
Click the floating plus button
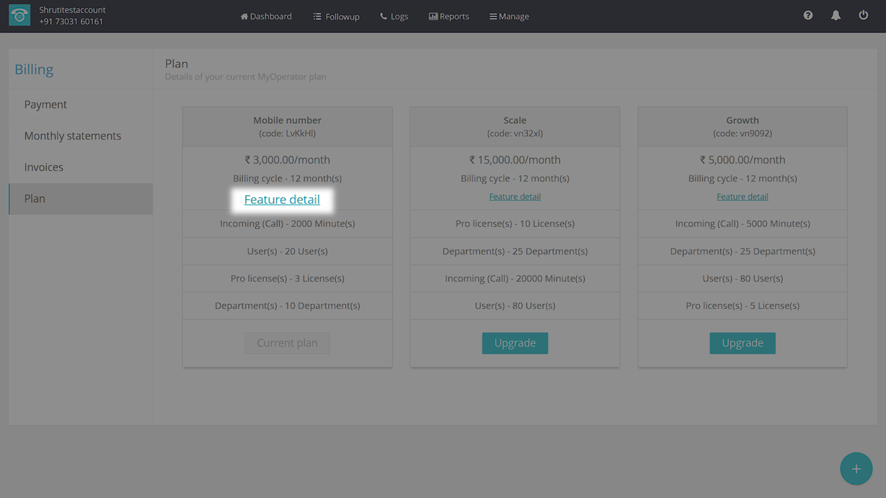[856, 469]
